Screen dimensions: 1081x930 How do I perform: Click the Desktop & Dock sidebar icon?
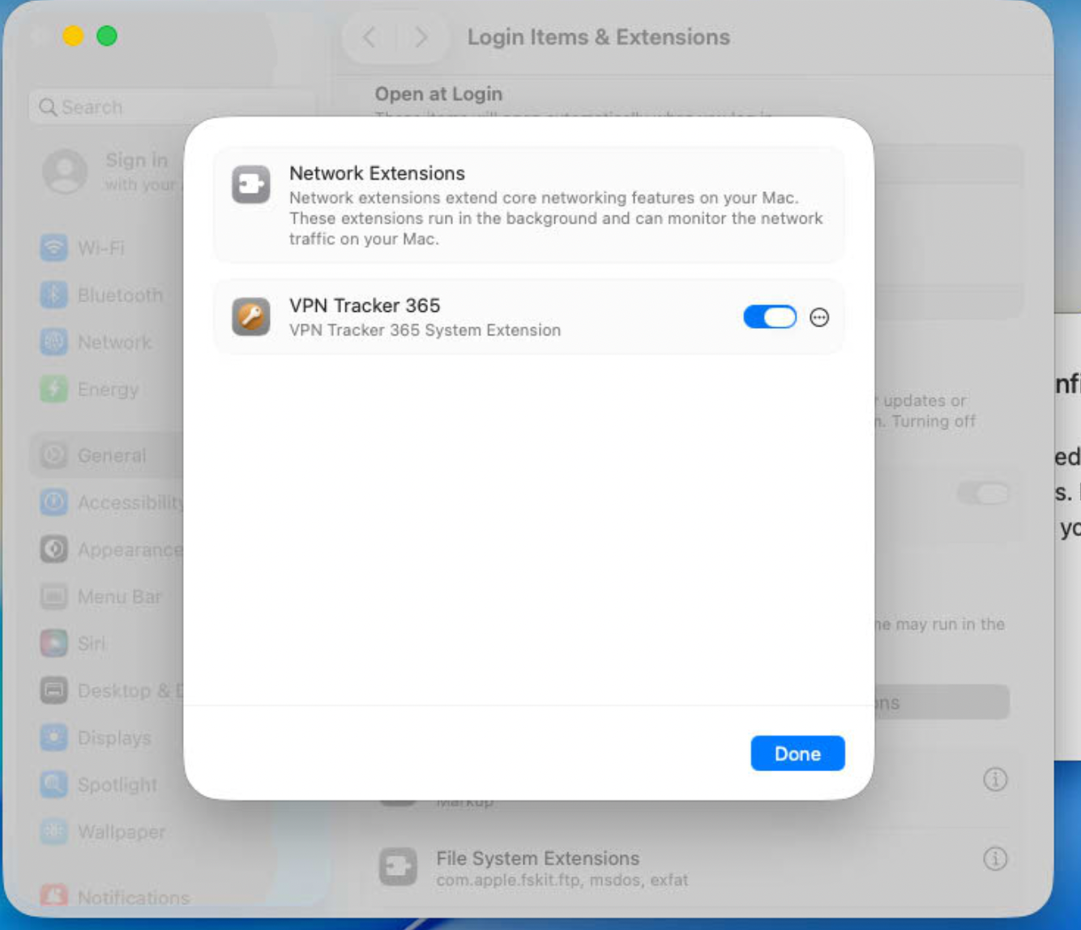(54, 691)
